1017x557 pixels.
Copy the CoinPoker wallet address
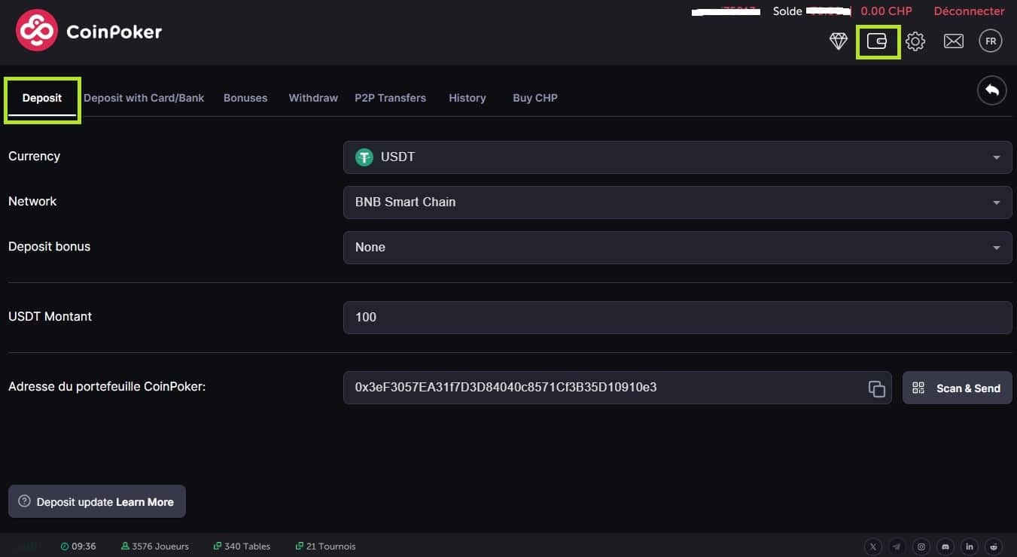[x=876, y=388]
